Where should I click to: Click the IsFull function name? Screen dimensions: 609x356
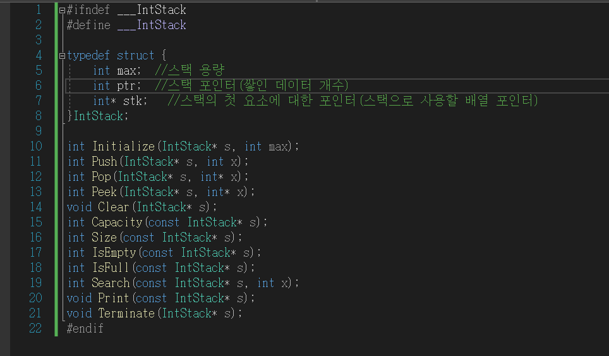tap(111, 267)
